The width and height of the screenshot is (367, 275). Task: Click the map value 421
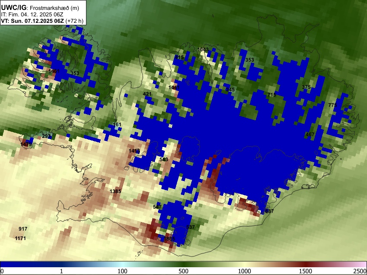coord(147,94)
